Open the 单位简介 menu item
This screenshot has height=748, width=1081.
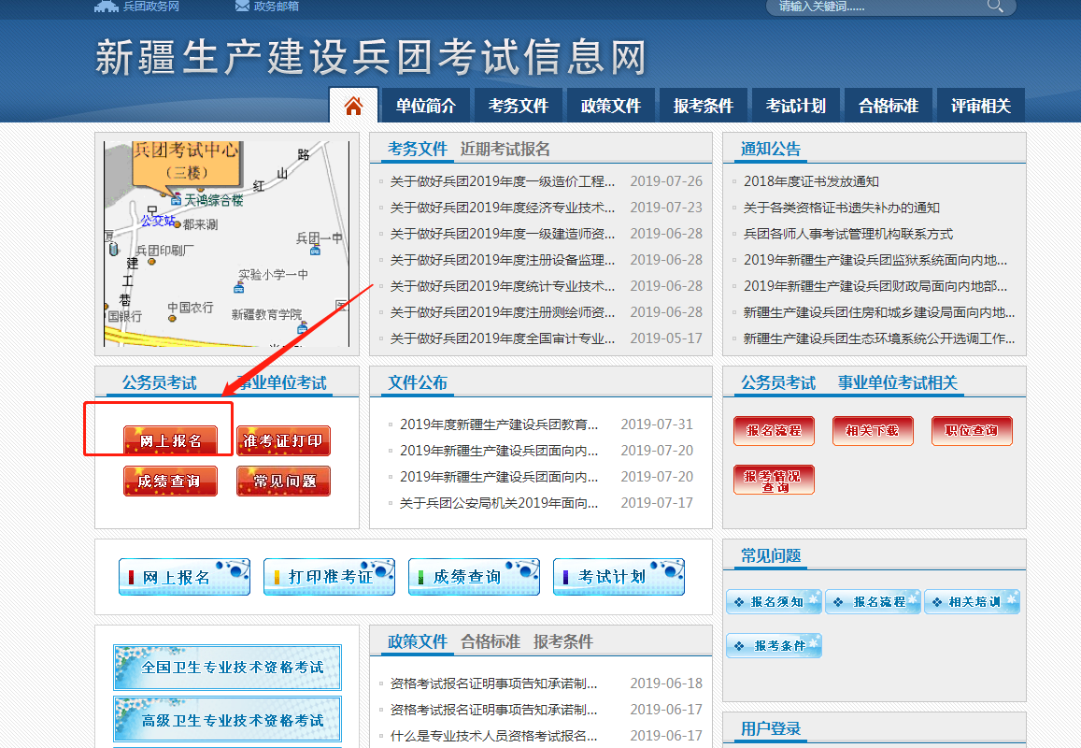tap(426, 106)
